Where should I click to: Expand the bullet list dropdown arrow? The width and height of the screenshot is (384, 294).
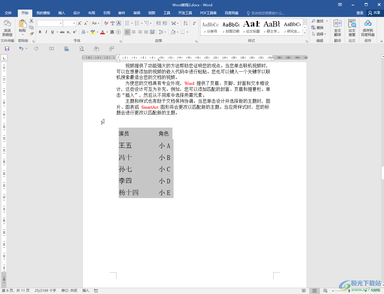click(132, 23)
